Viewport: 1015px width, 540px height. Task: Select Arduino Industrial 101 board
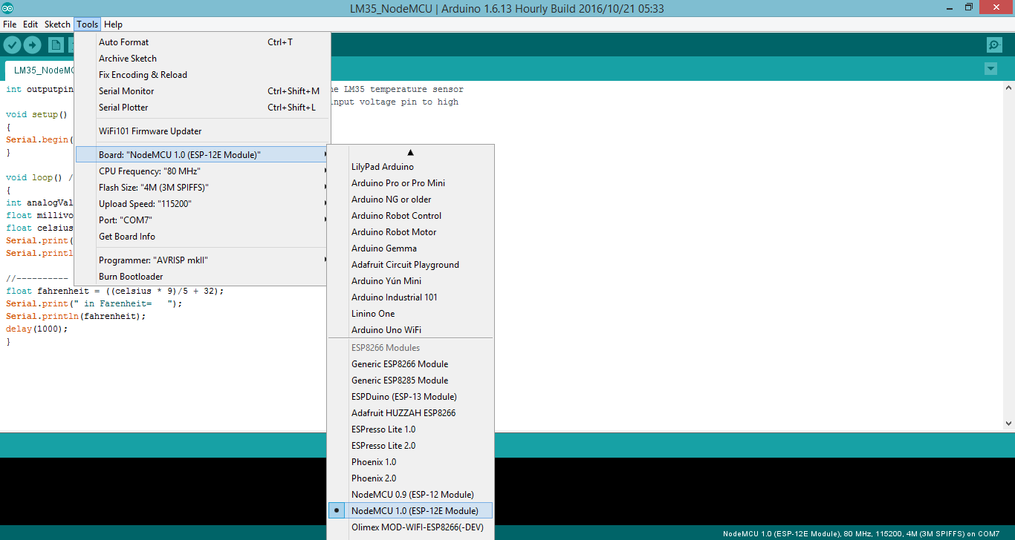click(410, 297)
